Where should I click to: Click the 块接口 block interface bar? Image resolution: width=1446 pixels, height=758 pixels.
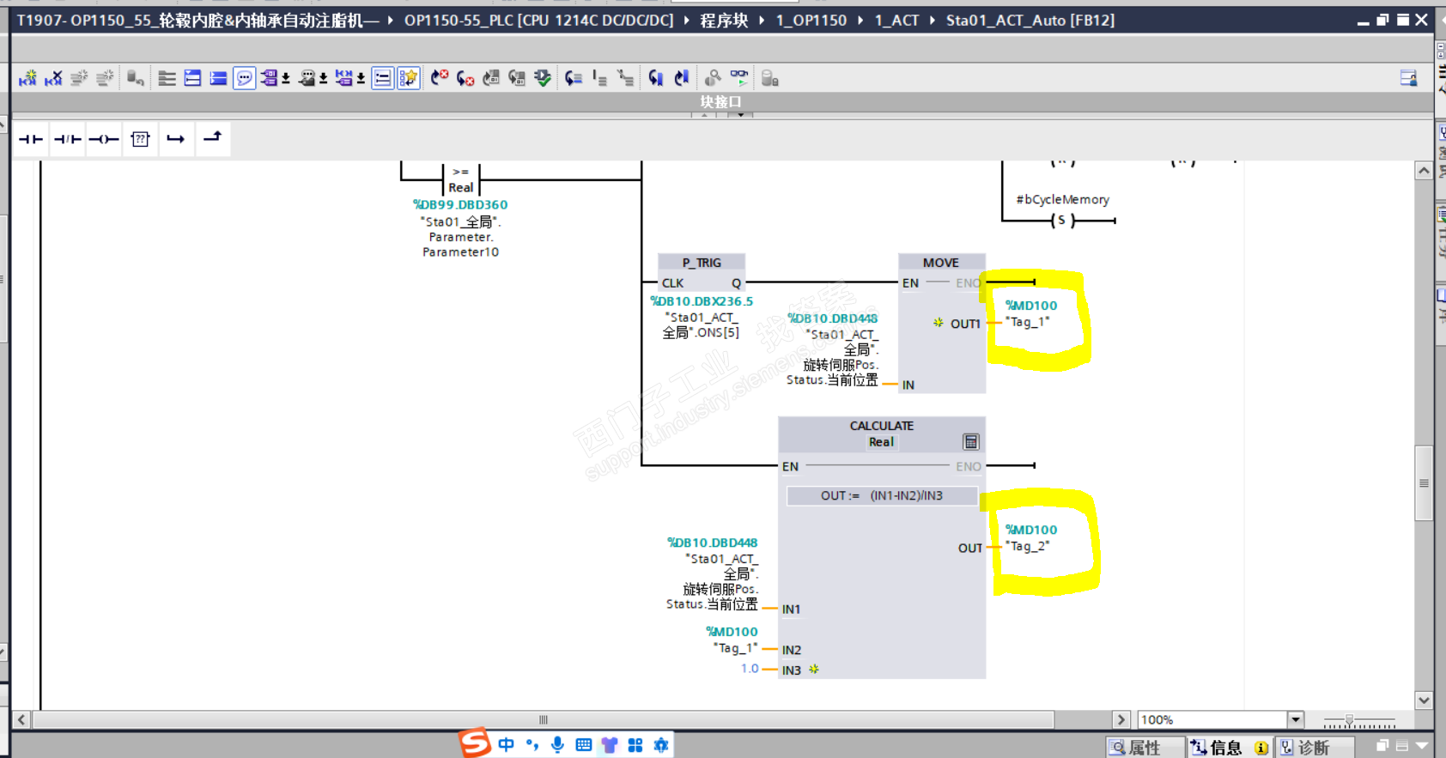tap(721, 102)
